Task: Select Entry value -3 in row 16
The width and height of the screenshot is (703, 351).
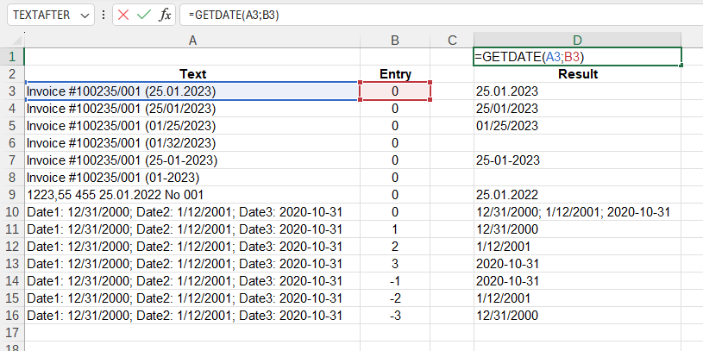Action: click(395, 316)
